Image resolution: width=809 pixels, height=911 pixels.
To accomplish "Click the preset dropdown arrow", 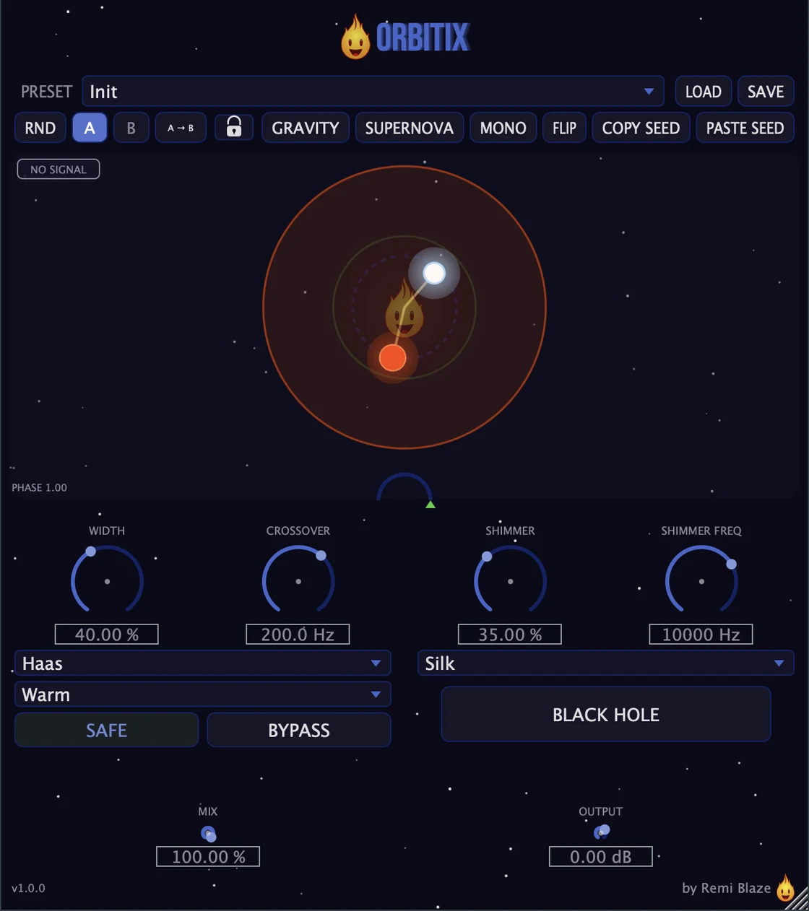I will pos(649,92).
